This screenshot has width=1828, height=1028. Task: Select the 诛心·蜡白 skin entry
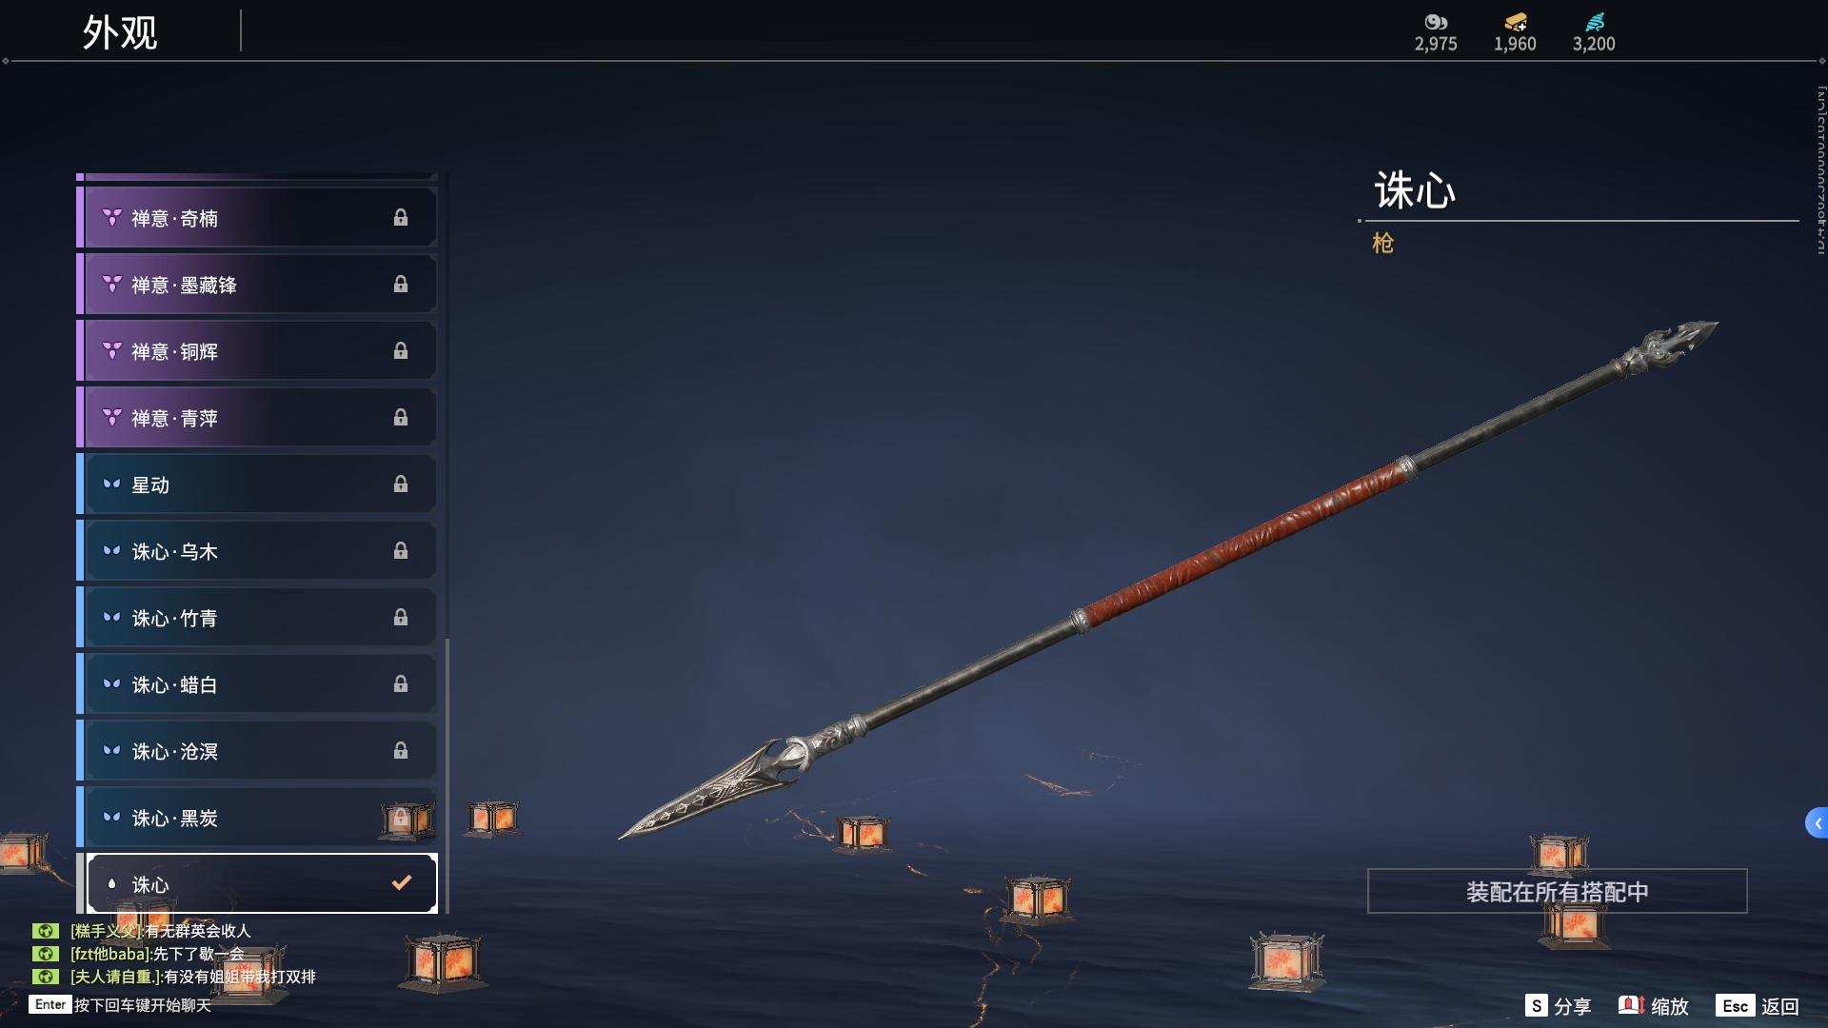[x=257, y=684]
